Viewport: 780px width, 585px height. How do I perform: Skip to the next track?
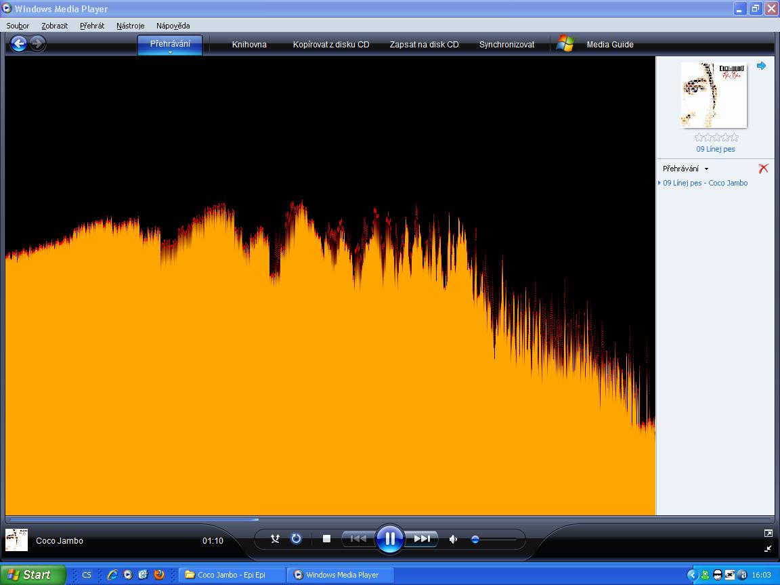click(x=422, y=539)
